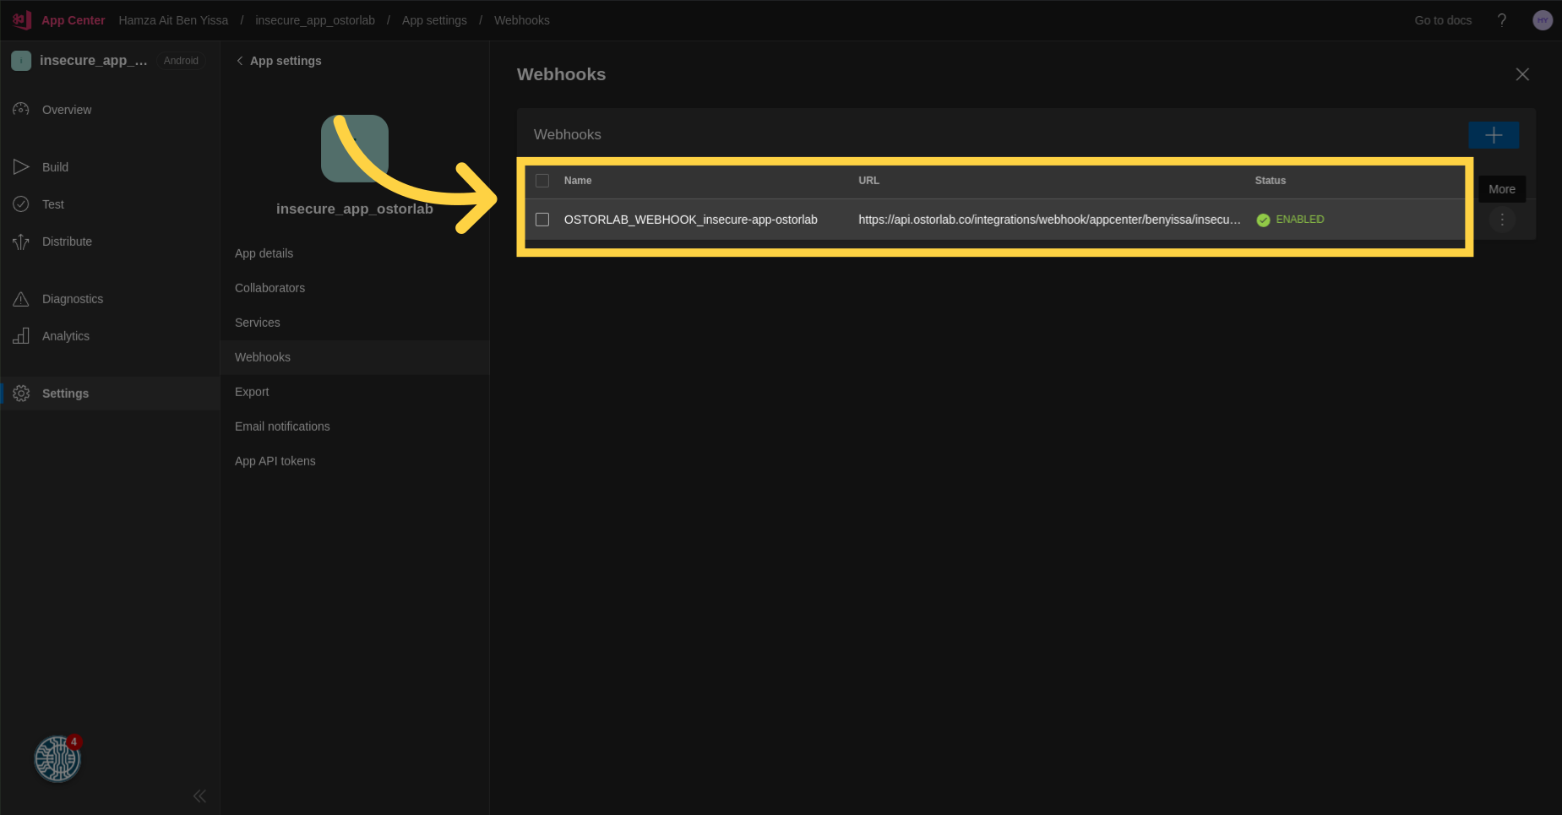Image resolution: width=1562 pixels, height=815 pixels.
Task: Click insecure_app_ostorlab in the breadcrumb
Action: 315,20
